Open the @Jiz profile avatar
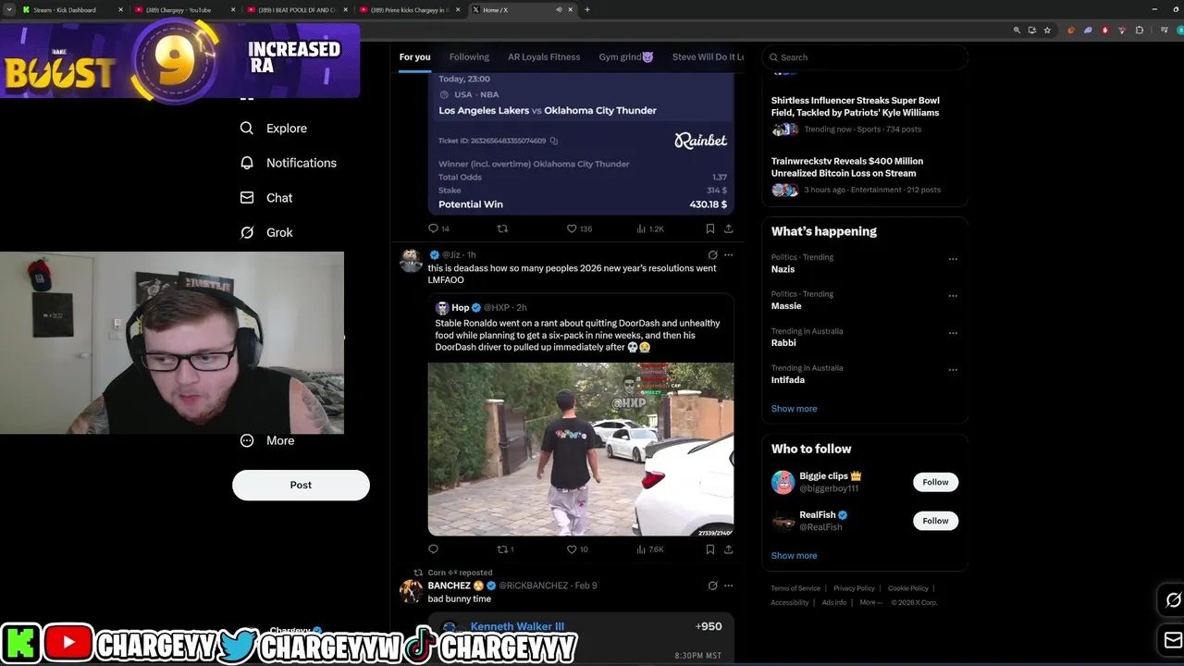Image resolution: width=1184 pixels, height=666 pixels. (x=411, y=260)
